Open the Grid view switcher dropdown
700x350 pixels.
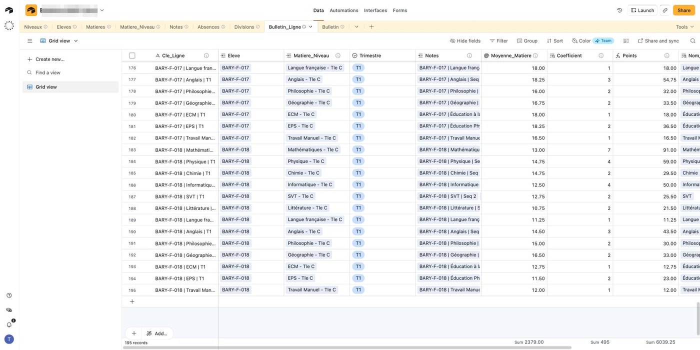click(x=59, y=41)
